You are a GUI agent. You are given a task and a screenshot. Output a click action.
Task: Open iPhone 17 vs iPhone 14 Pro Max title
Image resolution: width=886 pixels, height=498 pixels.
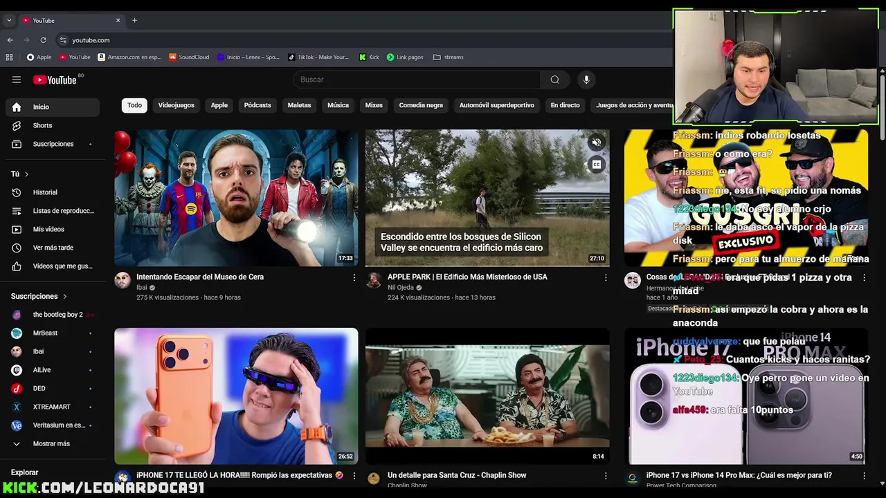tap(739, 475)
